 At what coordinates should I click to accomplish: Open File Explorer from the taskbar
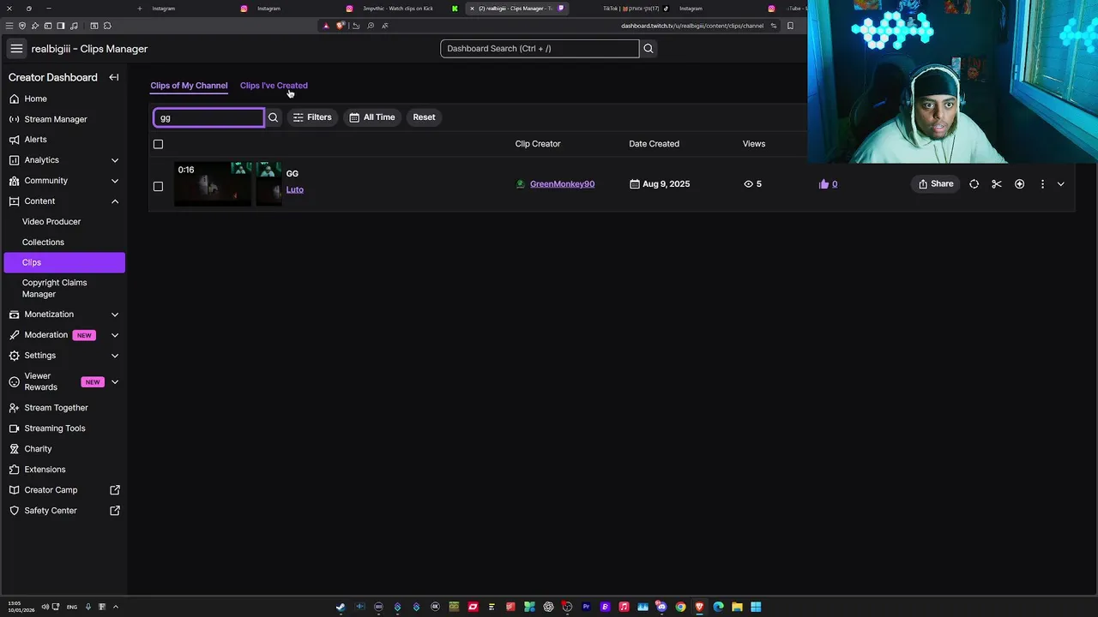point(737,607)
